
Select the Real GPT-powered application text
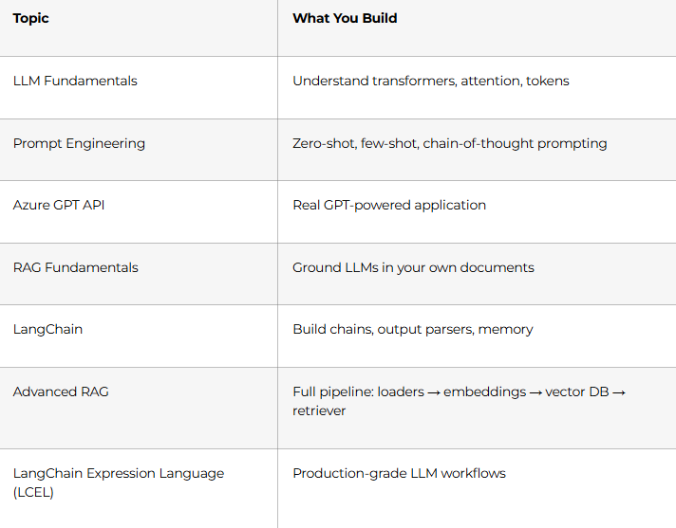(389, 206)
